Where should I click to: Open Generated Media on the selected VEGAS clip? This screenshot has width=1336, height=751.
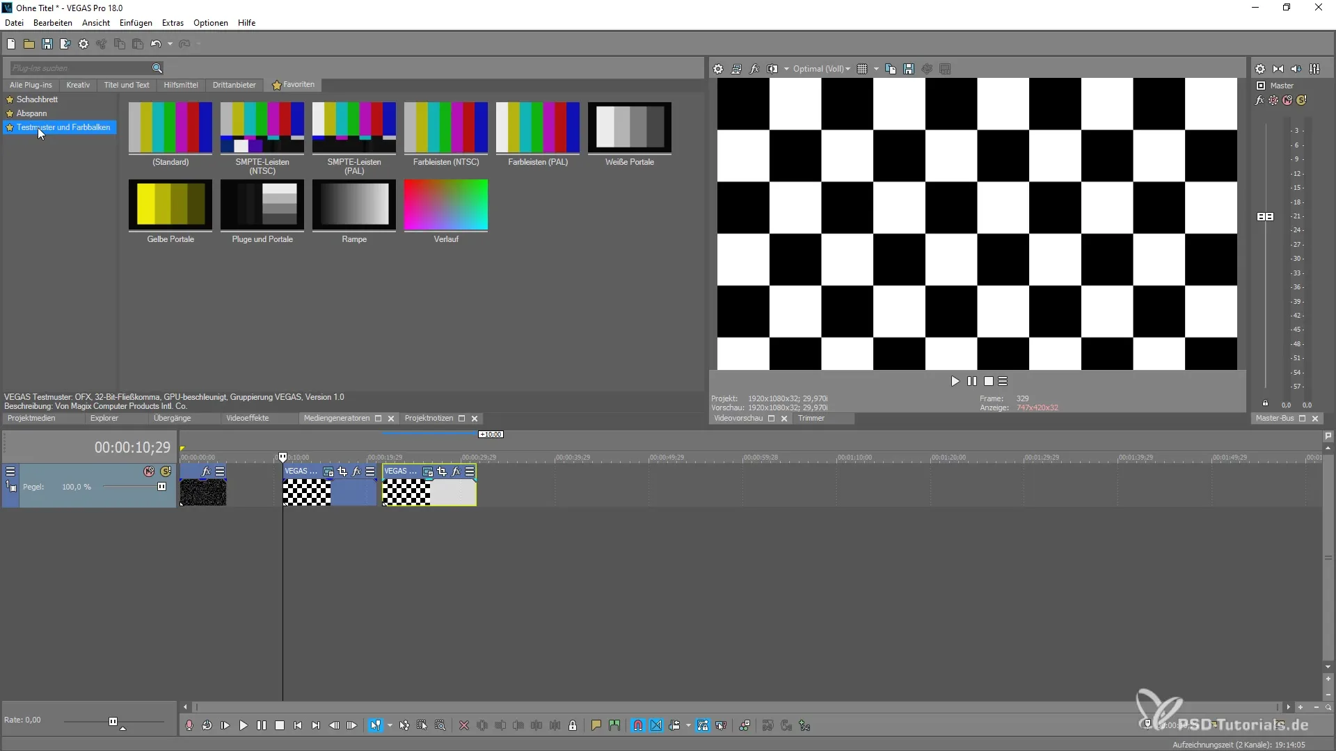pyautogui.click(x=428, y=471)
